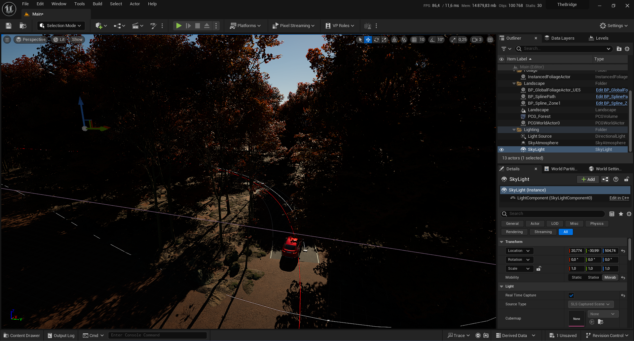Image resolution: width=634 pixels, height=341 pixels.
Task: Open Revision Control menu in status bar
Action: [x=607, y=336]
